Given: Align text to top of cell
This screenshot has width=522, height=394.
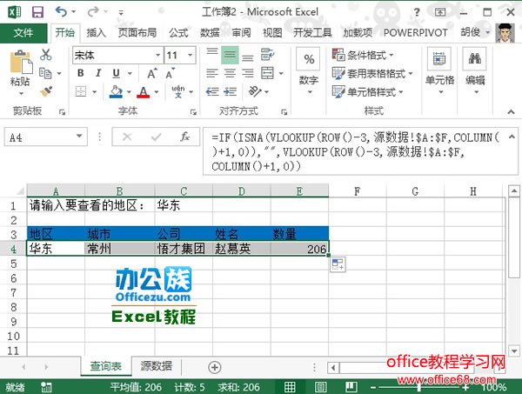Looking at the screenshot, I should click(x=212, y=54).
